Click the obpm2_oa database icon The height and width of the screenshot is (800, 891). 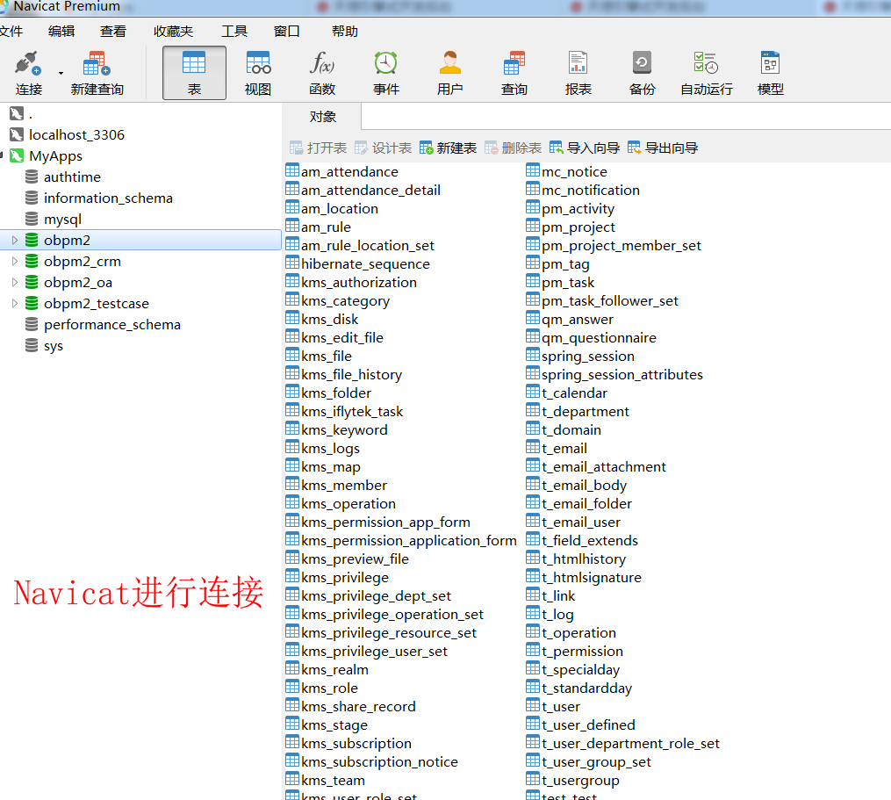pos(32,282)
